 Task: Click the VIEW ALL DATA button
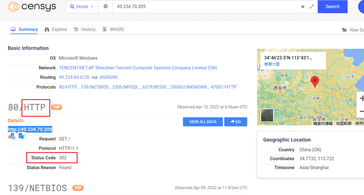click(203, 122)
